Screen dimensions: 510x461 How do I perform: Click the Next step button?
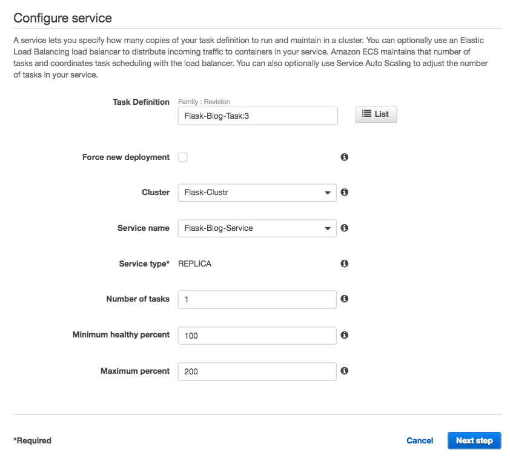(x=474, y=440)
